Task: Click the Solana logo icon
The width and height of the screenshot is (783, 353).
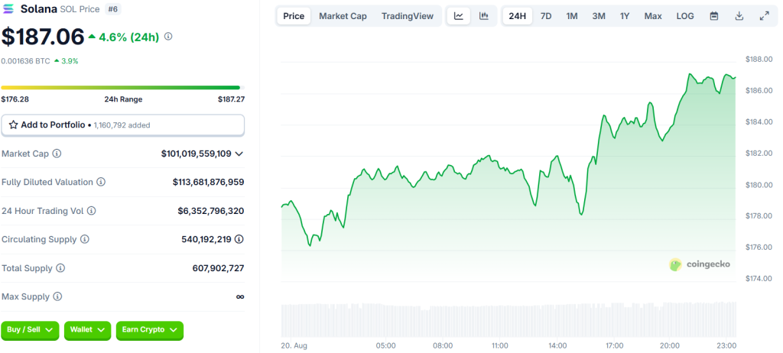Action: click(x=9, y=9)
